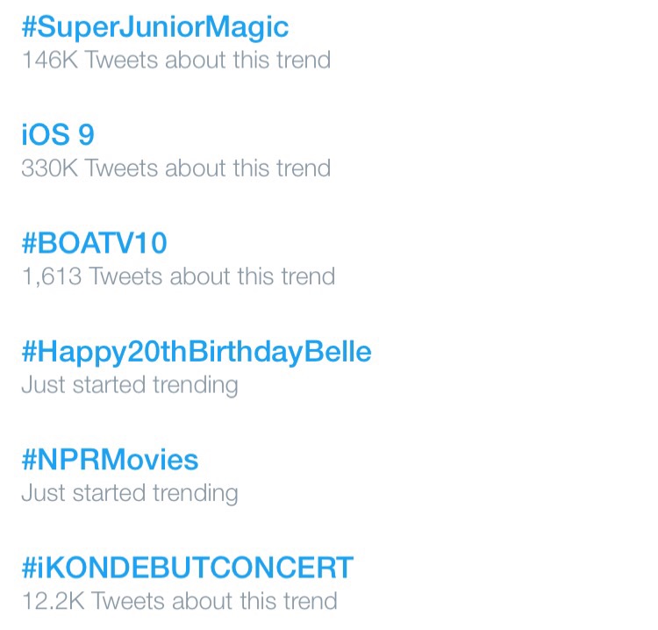This screenshot has height=630, width=658.
Task: Open the #NPRMovies hashtag
Action: pyautogui.click(x=110, y=460)
